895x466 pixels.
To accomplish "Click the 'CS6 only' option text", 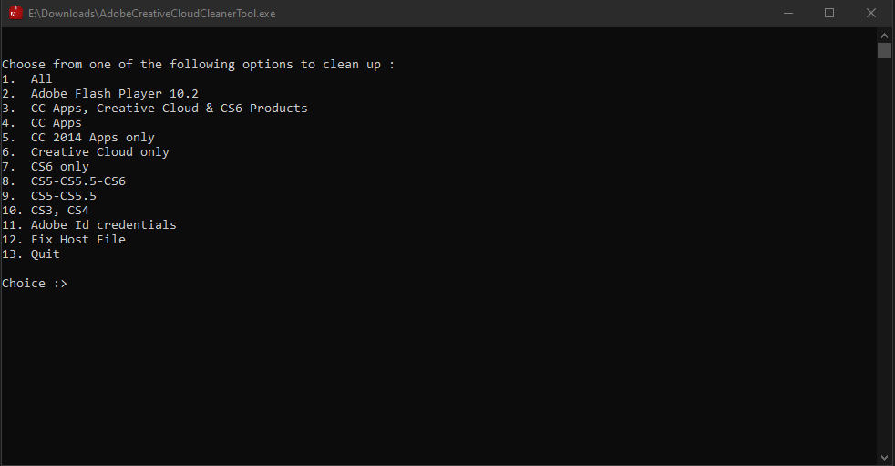I will tap(60, 167).
